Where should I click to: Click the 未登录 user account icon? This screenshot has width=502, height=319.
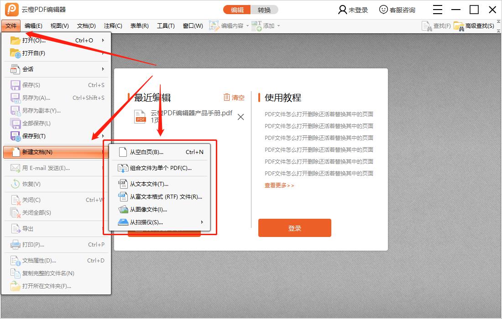tap(344, 9)
